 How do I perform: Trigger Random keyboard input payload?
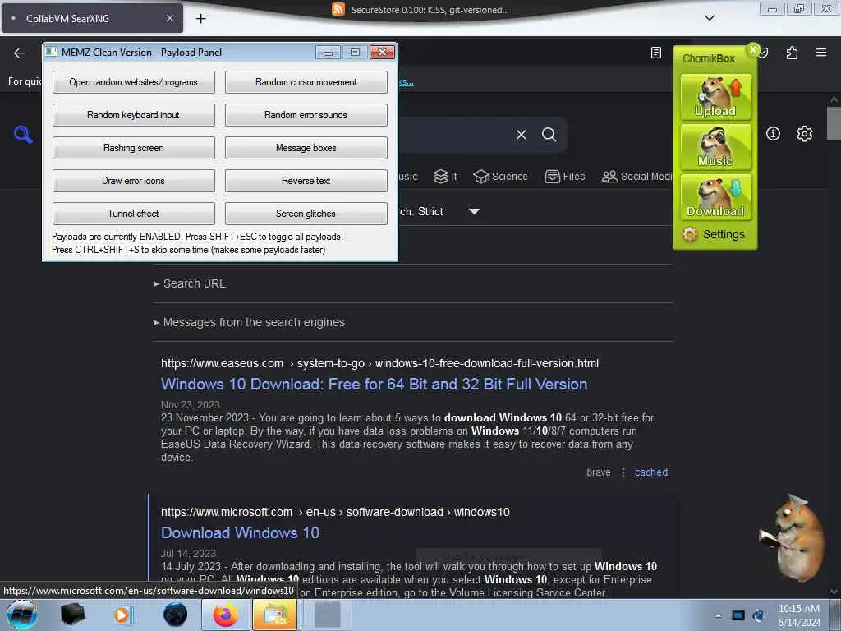pyautogui.click(x=134, y=115)
